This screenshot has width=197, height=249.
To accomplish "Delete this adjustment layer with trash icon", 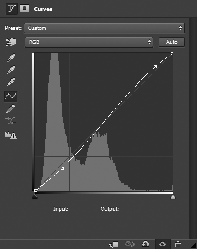I will tap(178, 244).
